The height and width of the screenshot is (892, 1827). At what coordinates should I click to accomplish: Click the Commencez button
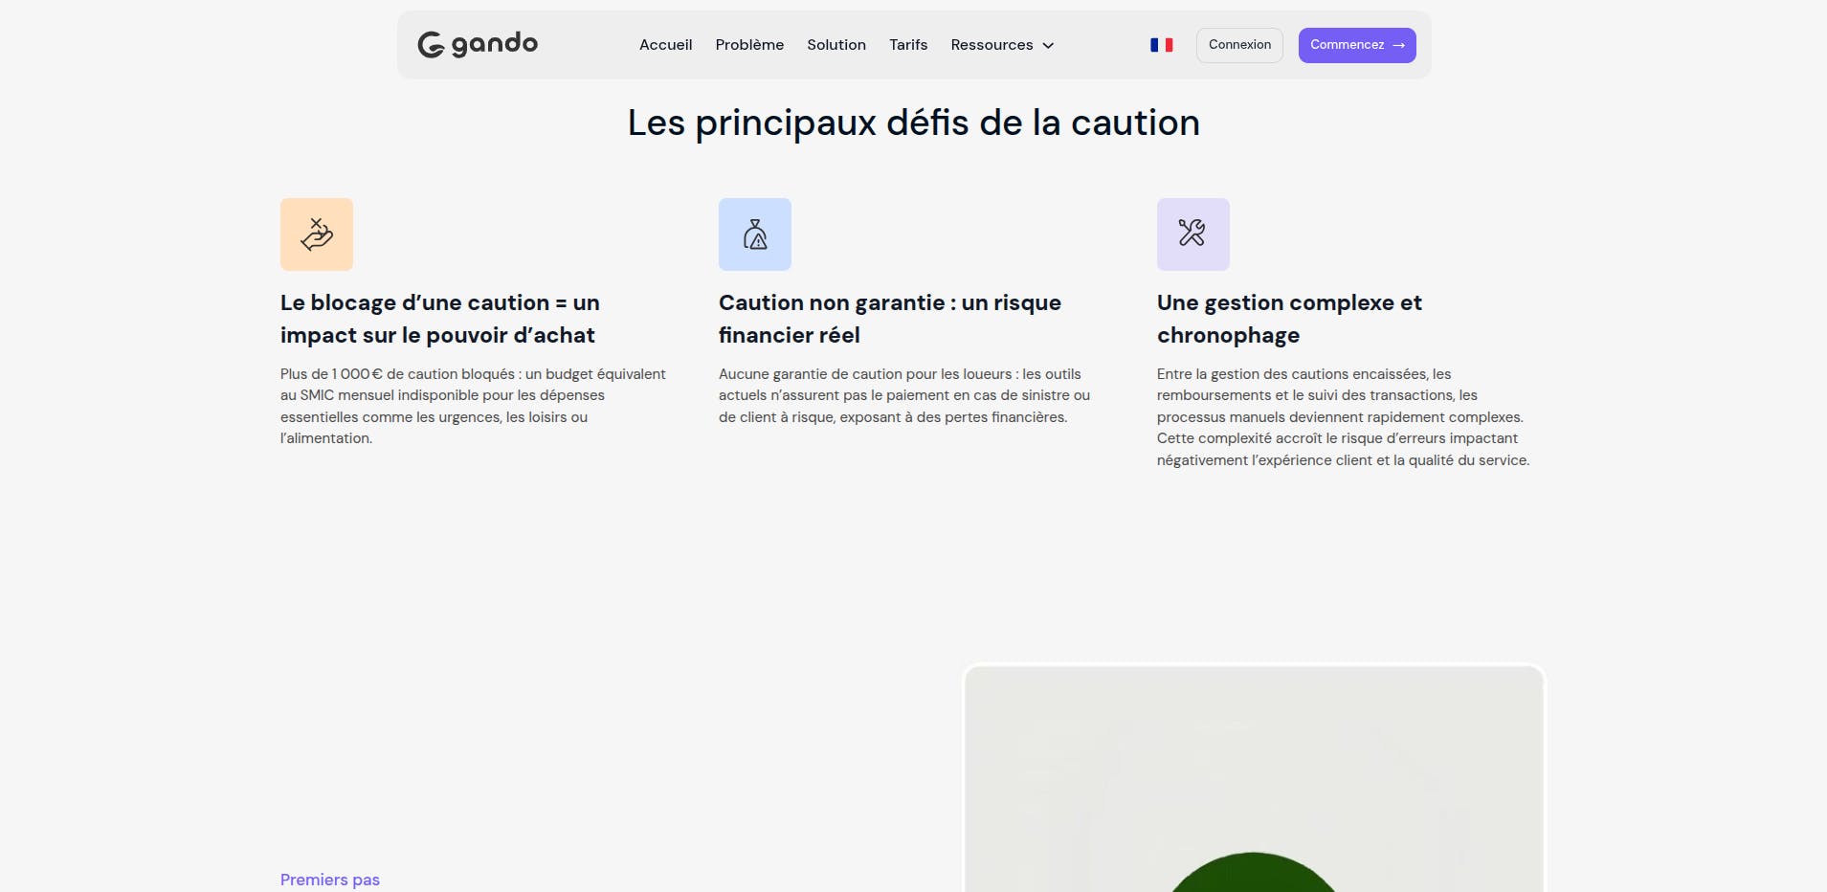(1357, 45)
